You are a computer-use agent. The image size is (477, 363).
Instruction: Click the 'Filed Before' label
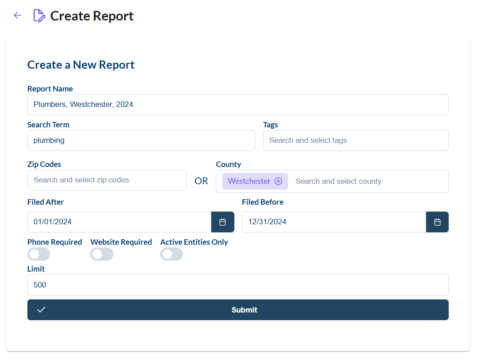point(263,202)
